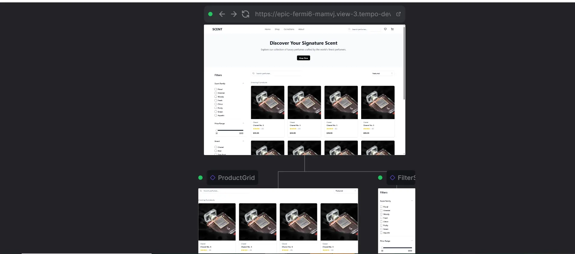Tick Dior brand checkbox in main preview
Viewport: 575px width, 254px height.
pos(216,151)
